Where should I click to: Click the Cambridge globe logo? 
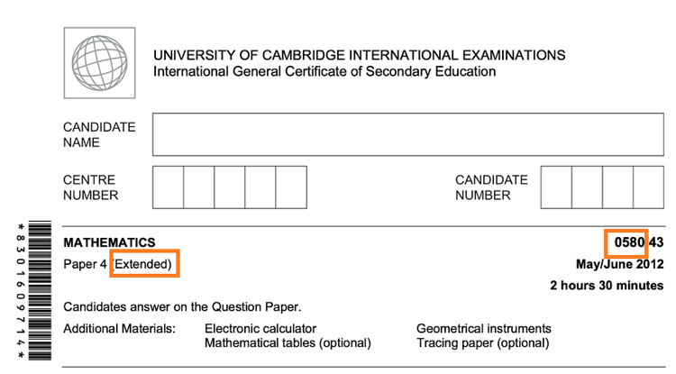(99, 63)
